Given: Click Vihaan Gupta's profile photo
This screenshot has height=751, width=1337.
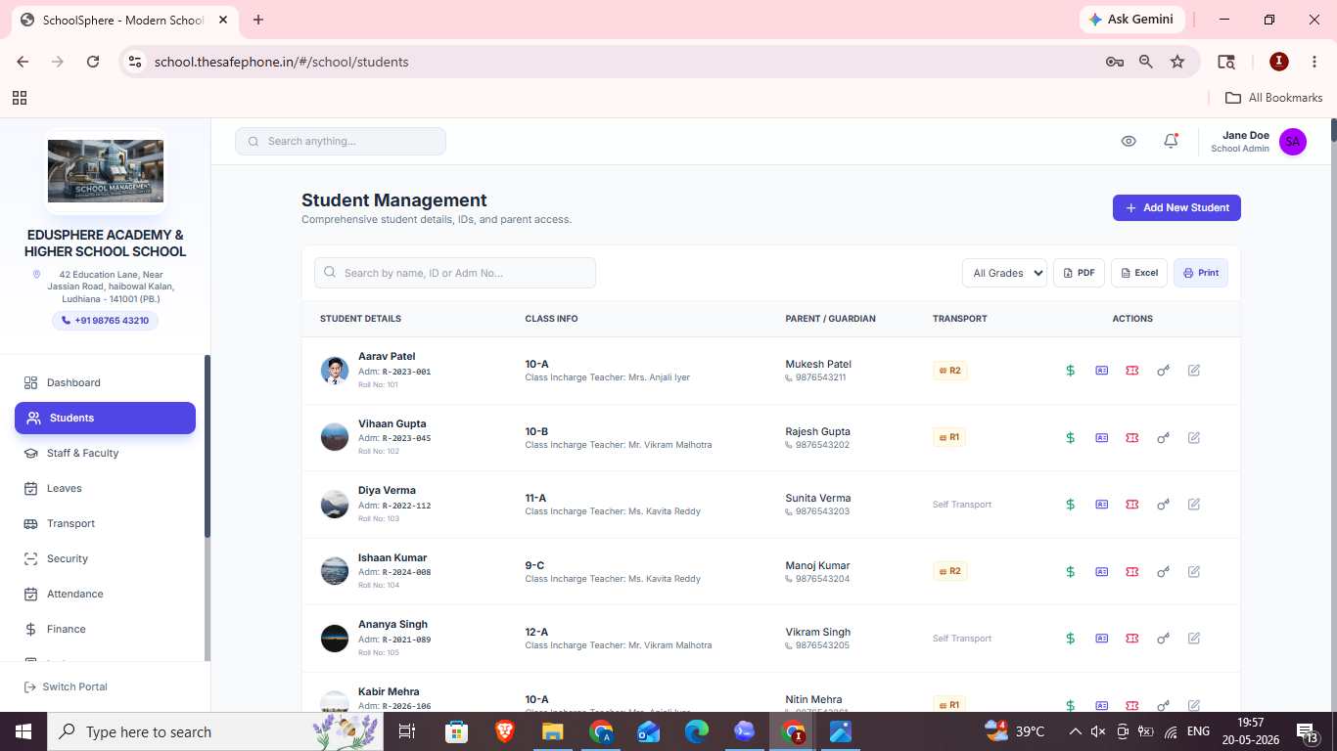Looking at the screenshot, I should coord(335,437).
